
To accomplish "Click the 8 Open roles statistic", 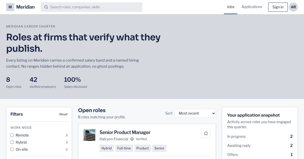I will click(x=14, y=83).
